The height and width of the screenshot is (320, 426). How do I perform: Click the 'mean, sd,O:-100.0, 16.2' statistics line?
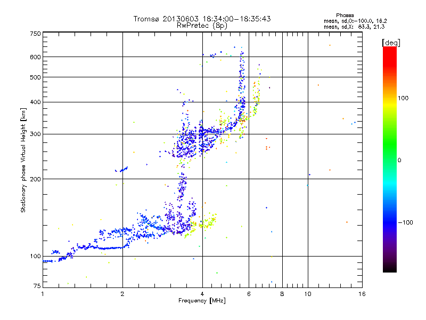[x=355, y=21]
